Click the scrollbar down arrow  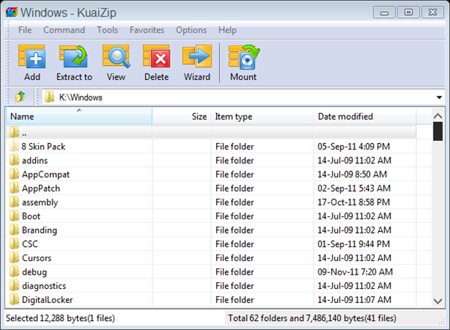(437, 301)
